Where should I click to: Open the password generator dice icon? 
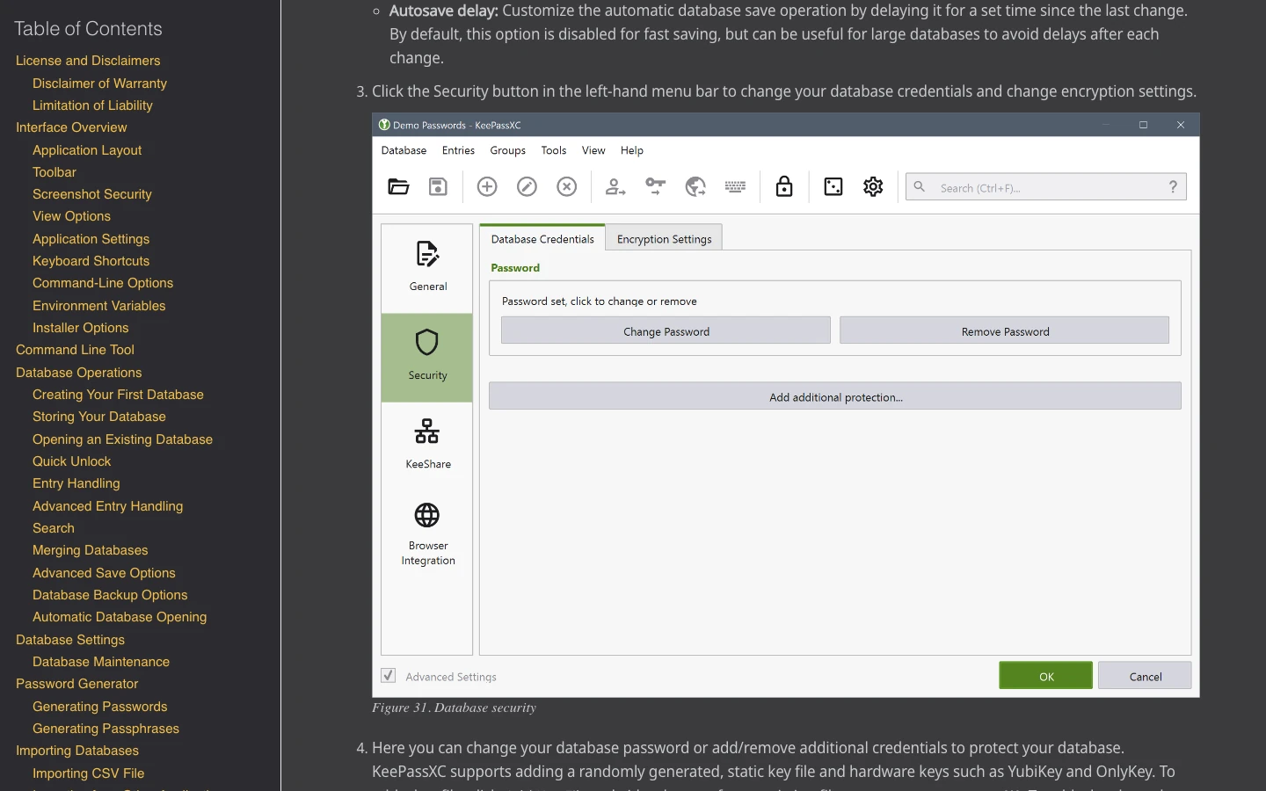tap(833, 186)
